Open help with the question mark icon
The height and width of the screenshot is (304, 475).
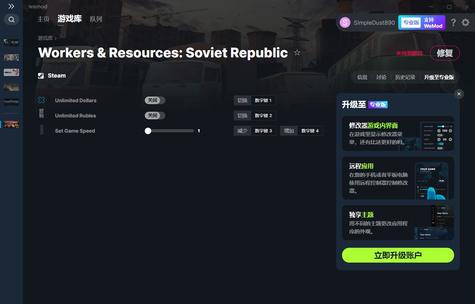(453, 22)
